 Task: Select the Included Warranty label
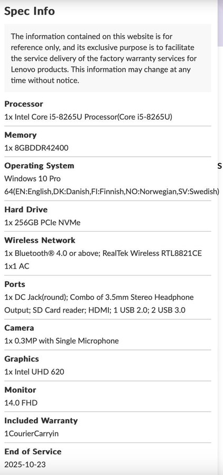click(x=41, y=421)
